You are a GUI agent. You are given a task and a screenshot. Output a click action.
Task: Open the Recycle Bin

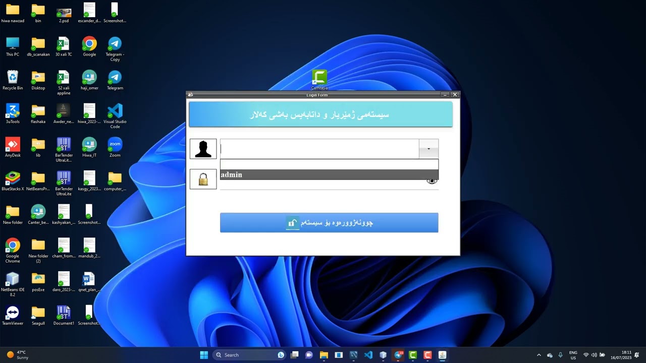pos(13,80)
